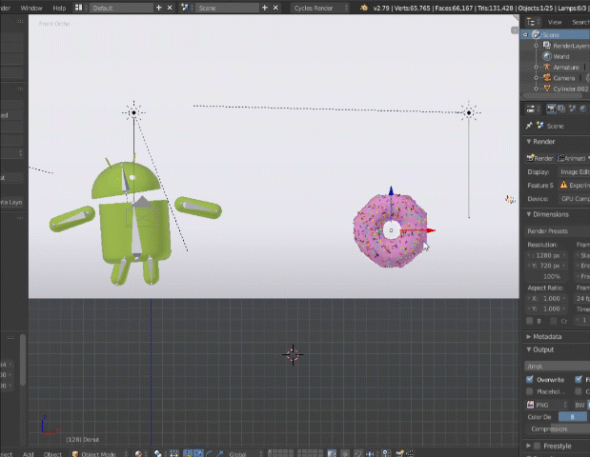Click the pin icon beside Scene
Viewport: 590px width, 457px height.
[529, 126]
